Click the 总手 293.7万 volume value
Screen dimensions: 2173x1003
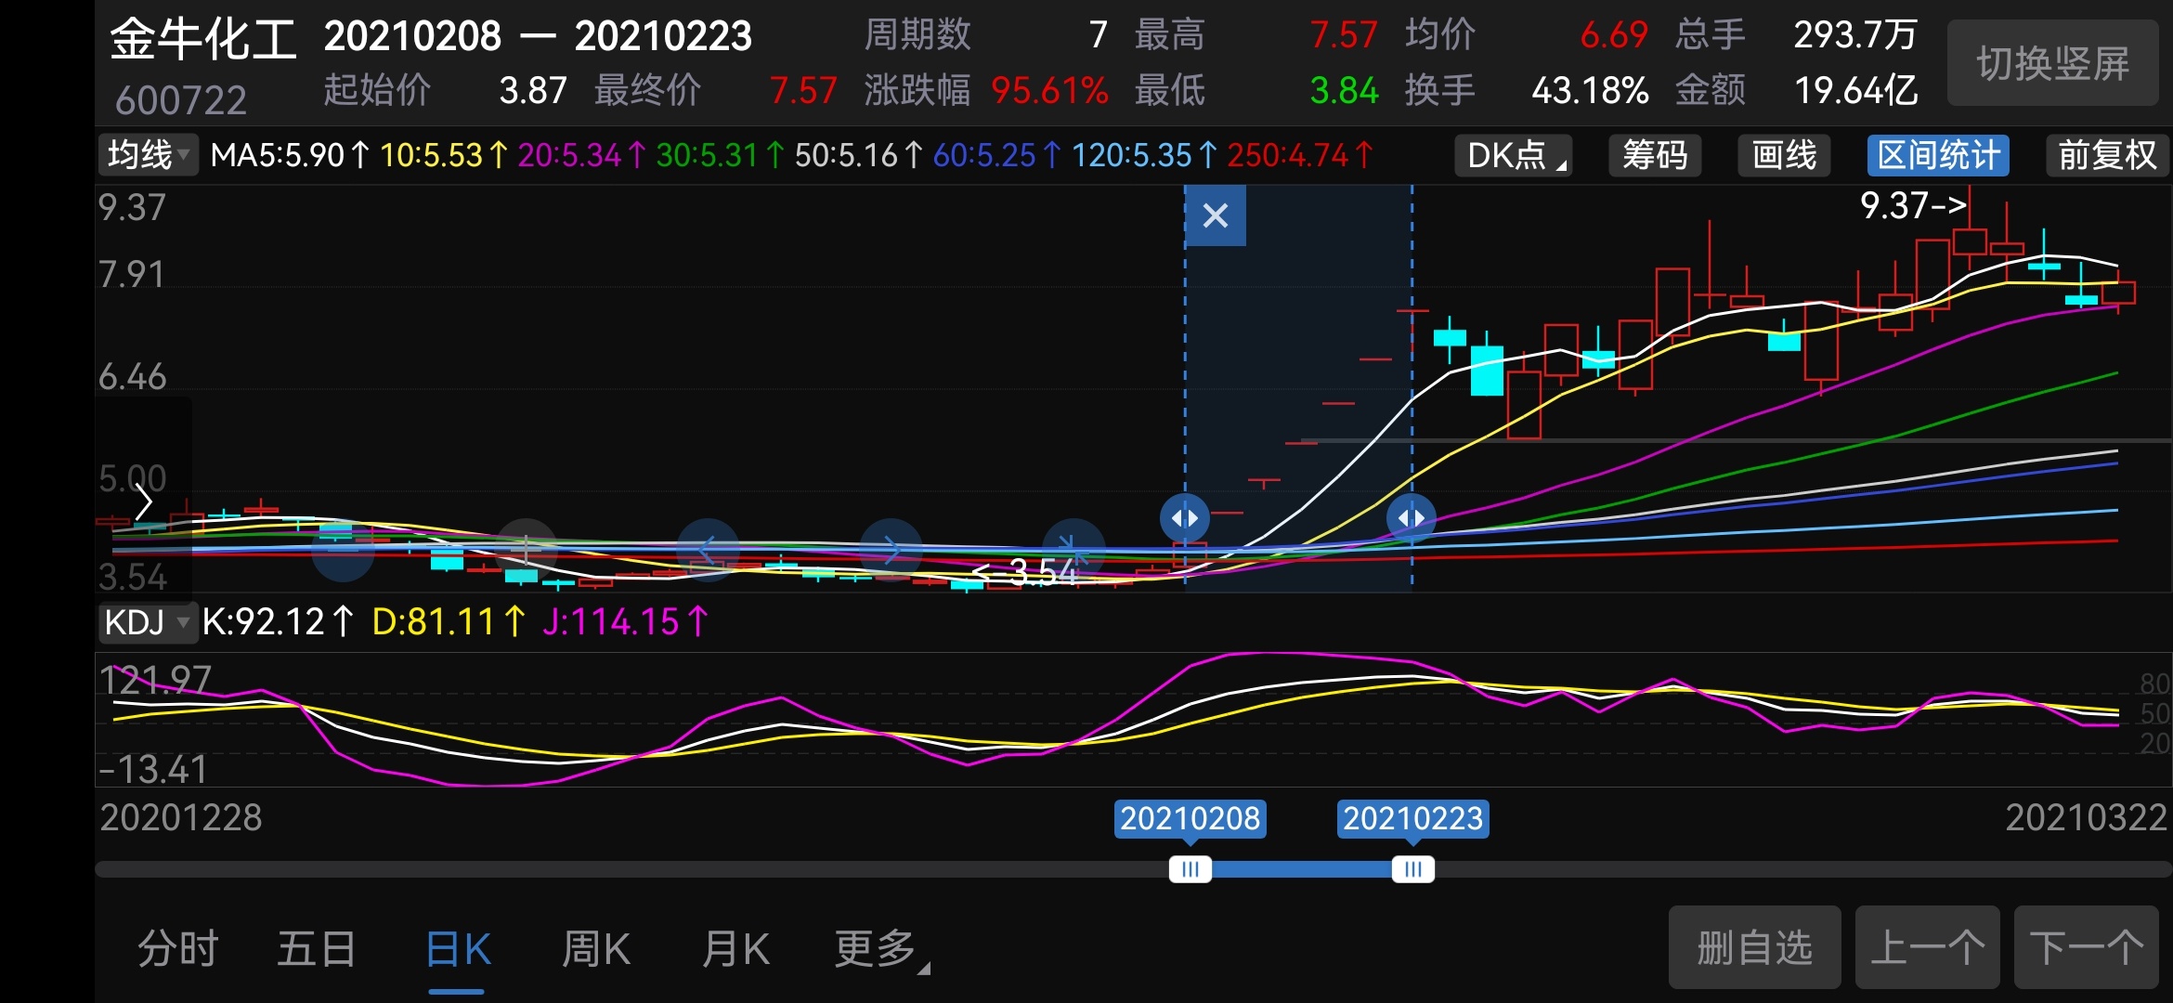pos(1855,35)
